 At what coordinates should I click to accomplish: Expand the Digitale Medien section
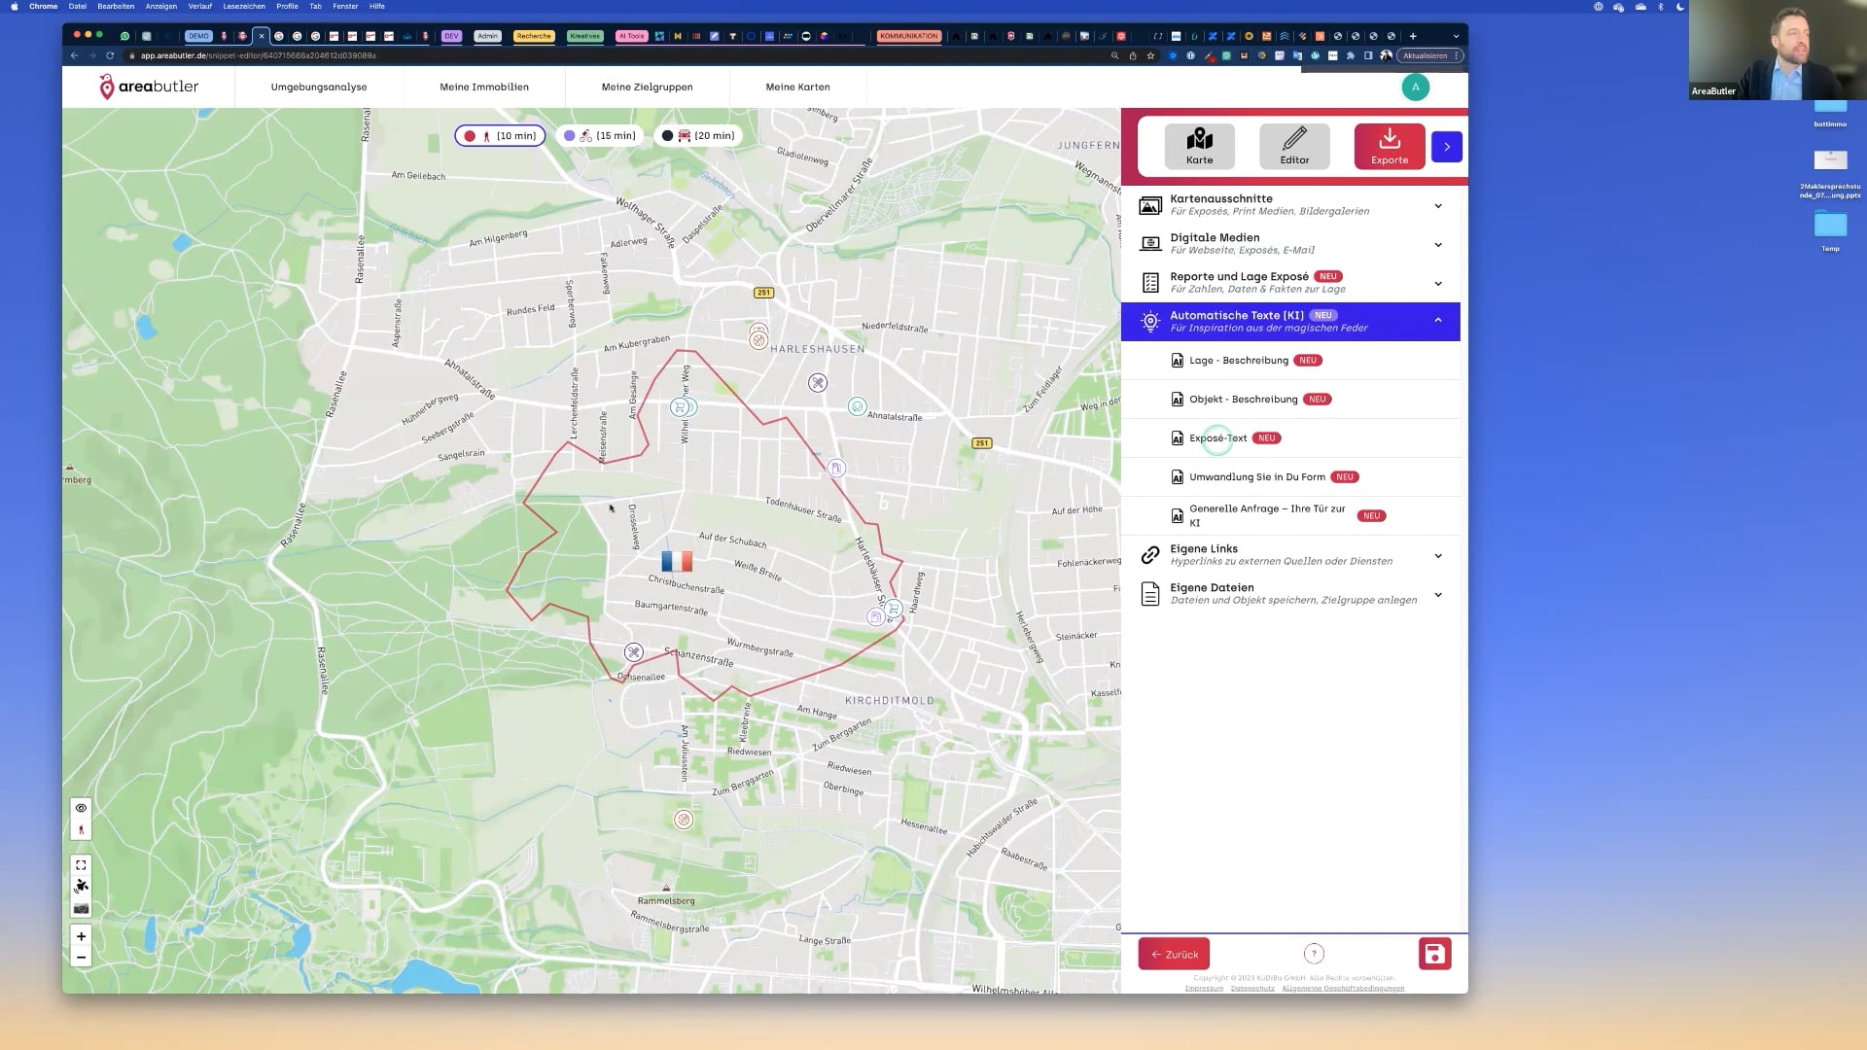[1290, 244]
